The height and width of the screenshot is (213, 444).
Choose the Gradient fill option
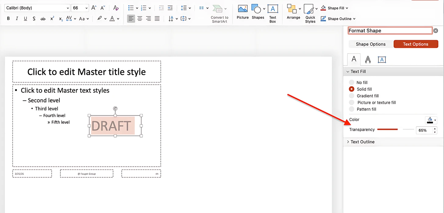coord(352,96)
